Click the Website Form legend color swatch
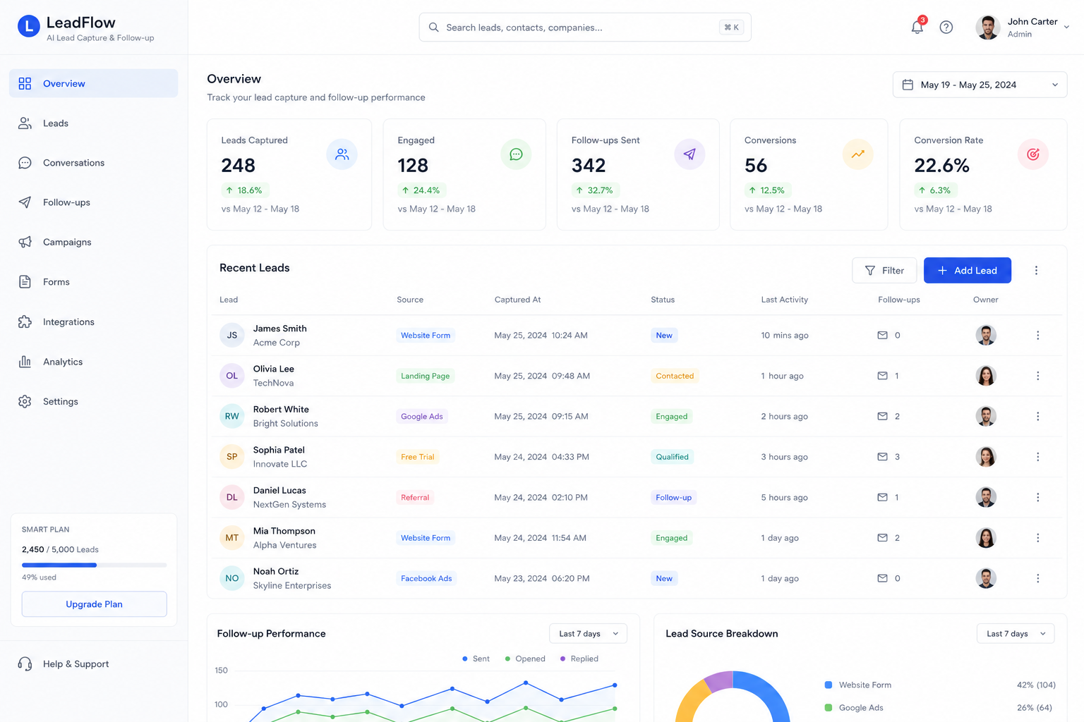The width and height of the screenshot is (1084, 722). tap(829, 685)
